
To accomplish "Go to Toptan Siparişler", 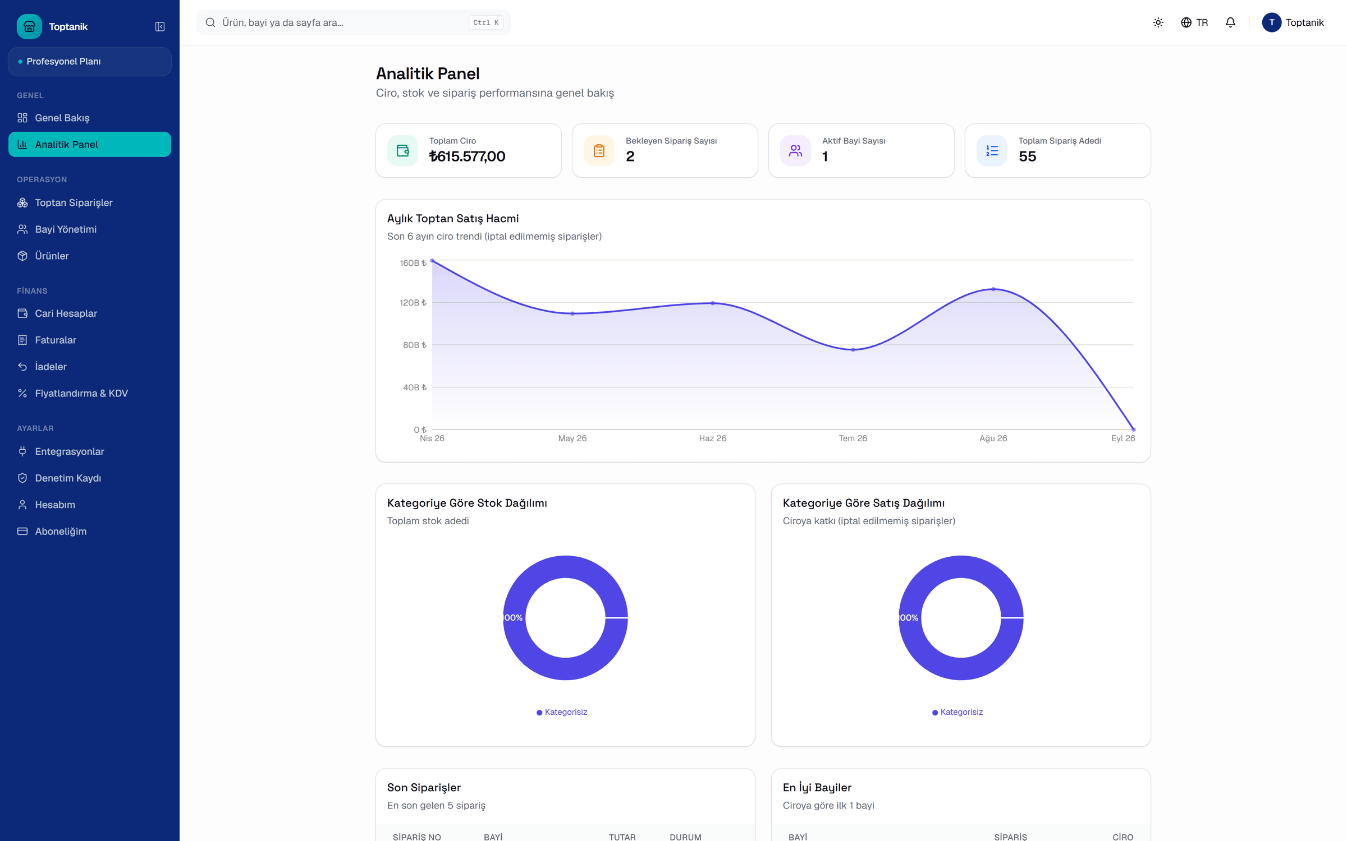I will pos(90,202).
